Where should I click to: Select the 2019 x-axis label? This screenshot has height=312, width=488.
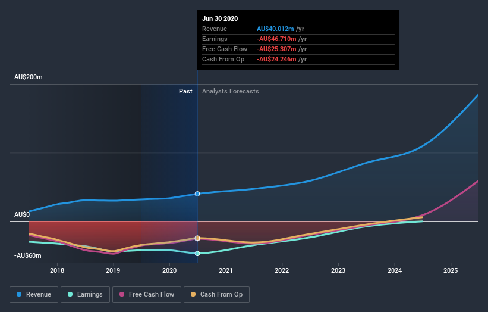pos(113,270)
